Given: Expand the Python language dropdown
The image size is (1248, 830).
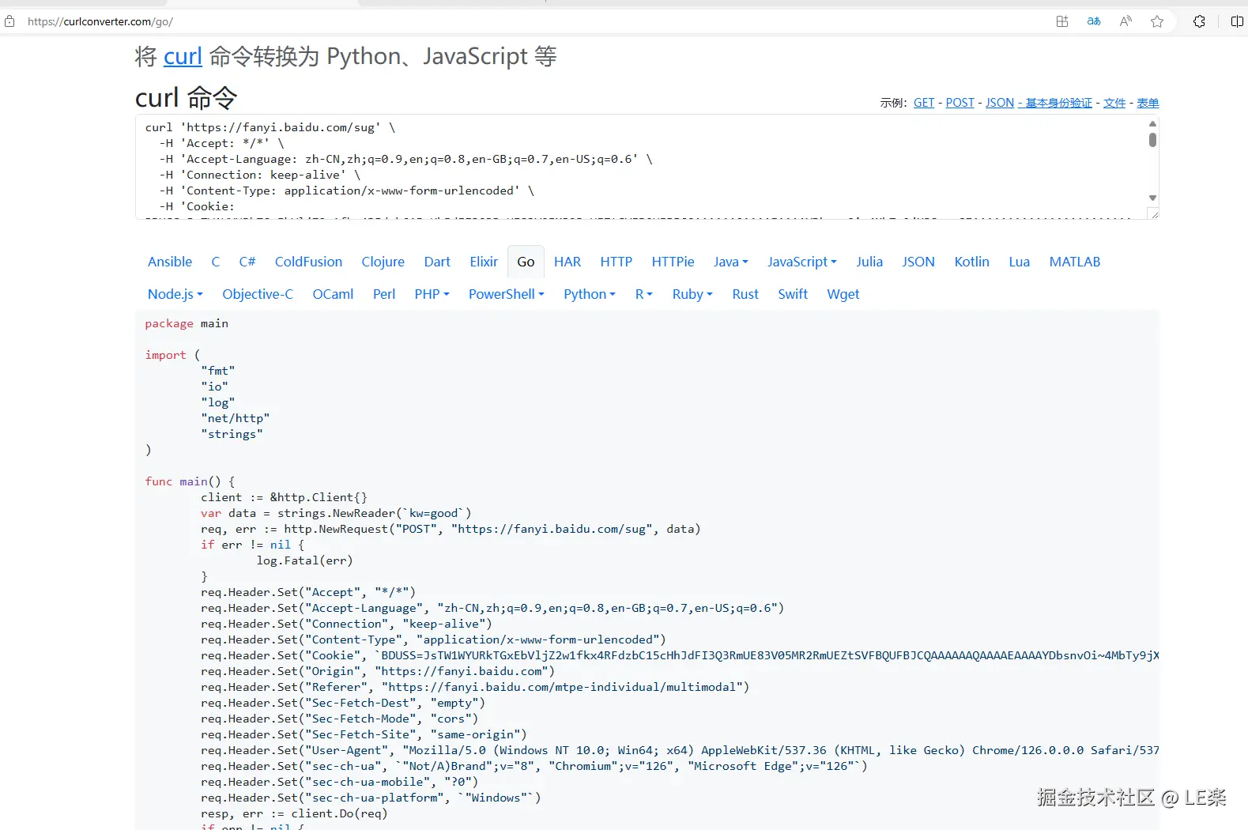Looking at the screenshot, I should [589, 294].
